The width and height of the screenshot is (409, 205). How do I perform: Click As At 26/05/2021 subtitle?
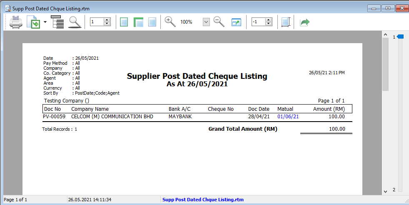click(197, 84)
